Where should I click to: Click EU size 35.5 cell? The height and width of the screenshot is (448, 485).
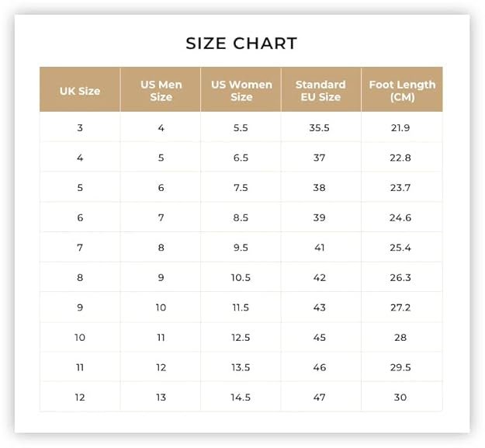(319, 128)
